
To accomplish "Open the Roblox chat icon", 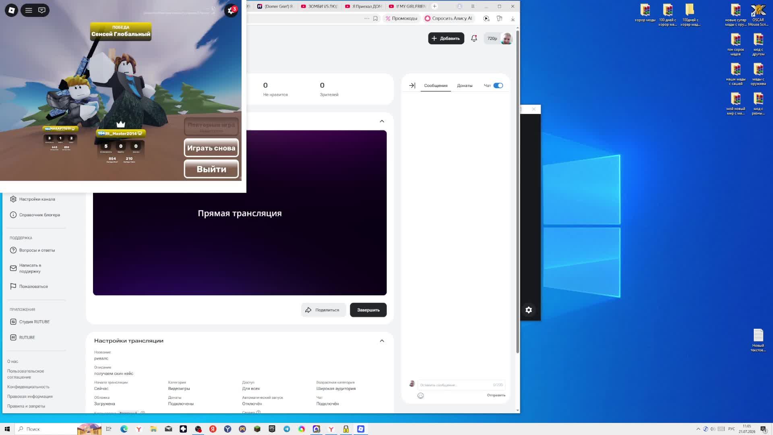I will point(42,10).
